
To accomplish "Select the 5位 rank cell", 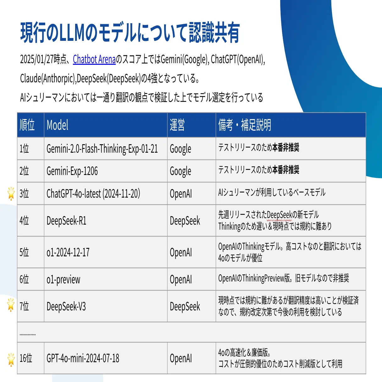I will [x=31, y=252].
